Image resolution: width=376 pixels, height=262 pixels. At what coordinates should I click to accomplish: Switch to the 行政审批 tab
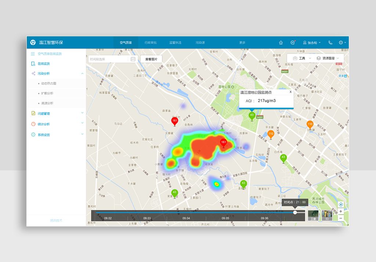pos(151,43)
